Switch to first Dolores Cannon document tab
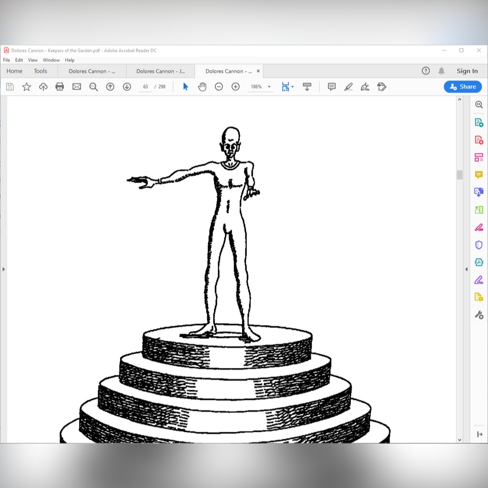The width and height of the screenshot is (488, 488). [92, 71]
